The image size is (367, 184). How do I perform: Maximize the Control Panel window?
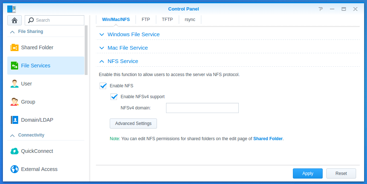click(x=344, y=9)
